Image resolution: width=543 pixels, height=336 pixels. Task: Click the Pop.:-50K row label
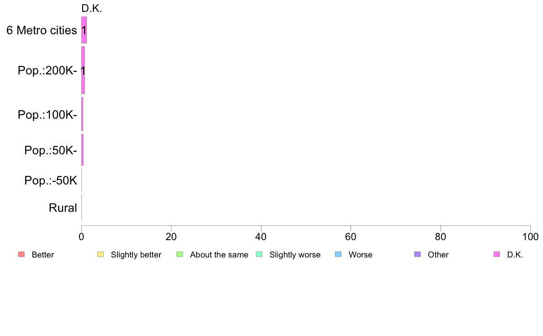coord(51,180)
